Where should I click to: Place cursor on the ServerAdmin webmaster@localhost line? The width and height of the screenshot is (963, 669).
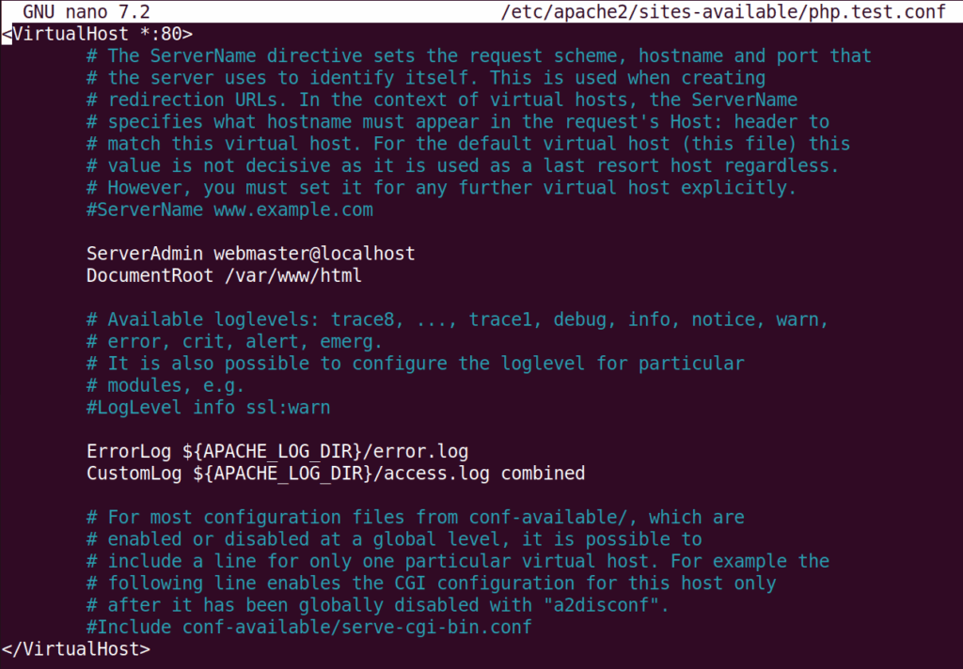[x=250, y=254]
